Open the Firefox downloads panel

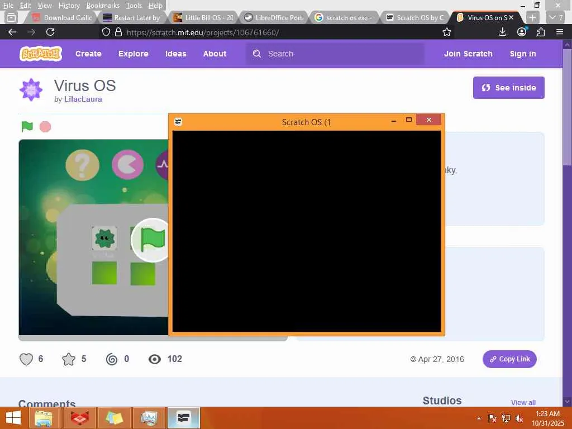click(x=502, y=32)
